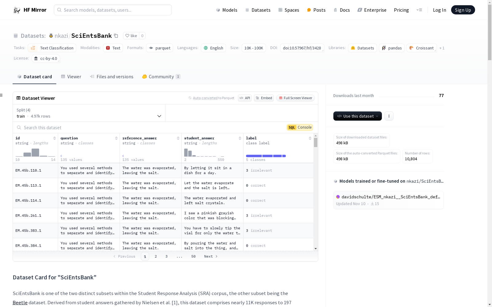Click the Dataset Viewer table icon
This screenshot has height=307, width=492.
pyautogui.click(x=18, y=98)
